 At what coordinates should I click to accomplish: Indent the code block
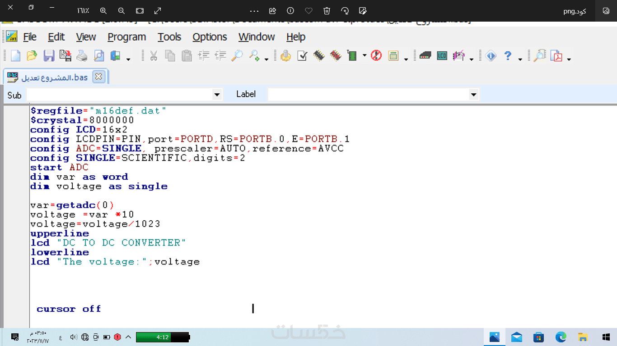coord(204,56)
